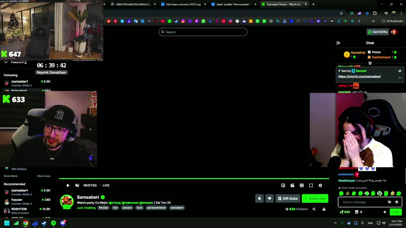Open Chrome extensions puzzle icon
Viewport: 406px width, 228px height.
[x=375, y=13]
